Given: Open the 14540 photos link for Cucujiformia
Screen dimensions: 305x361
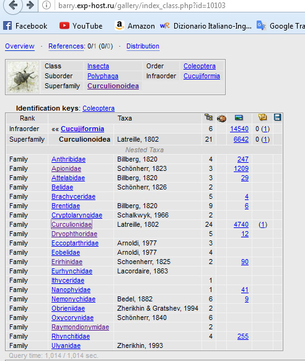Looking at the screenshot, I should coord(239,129).
